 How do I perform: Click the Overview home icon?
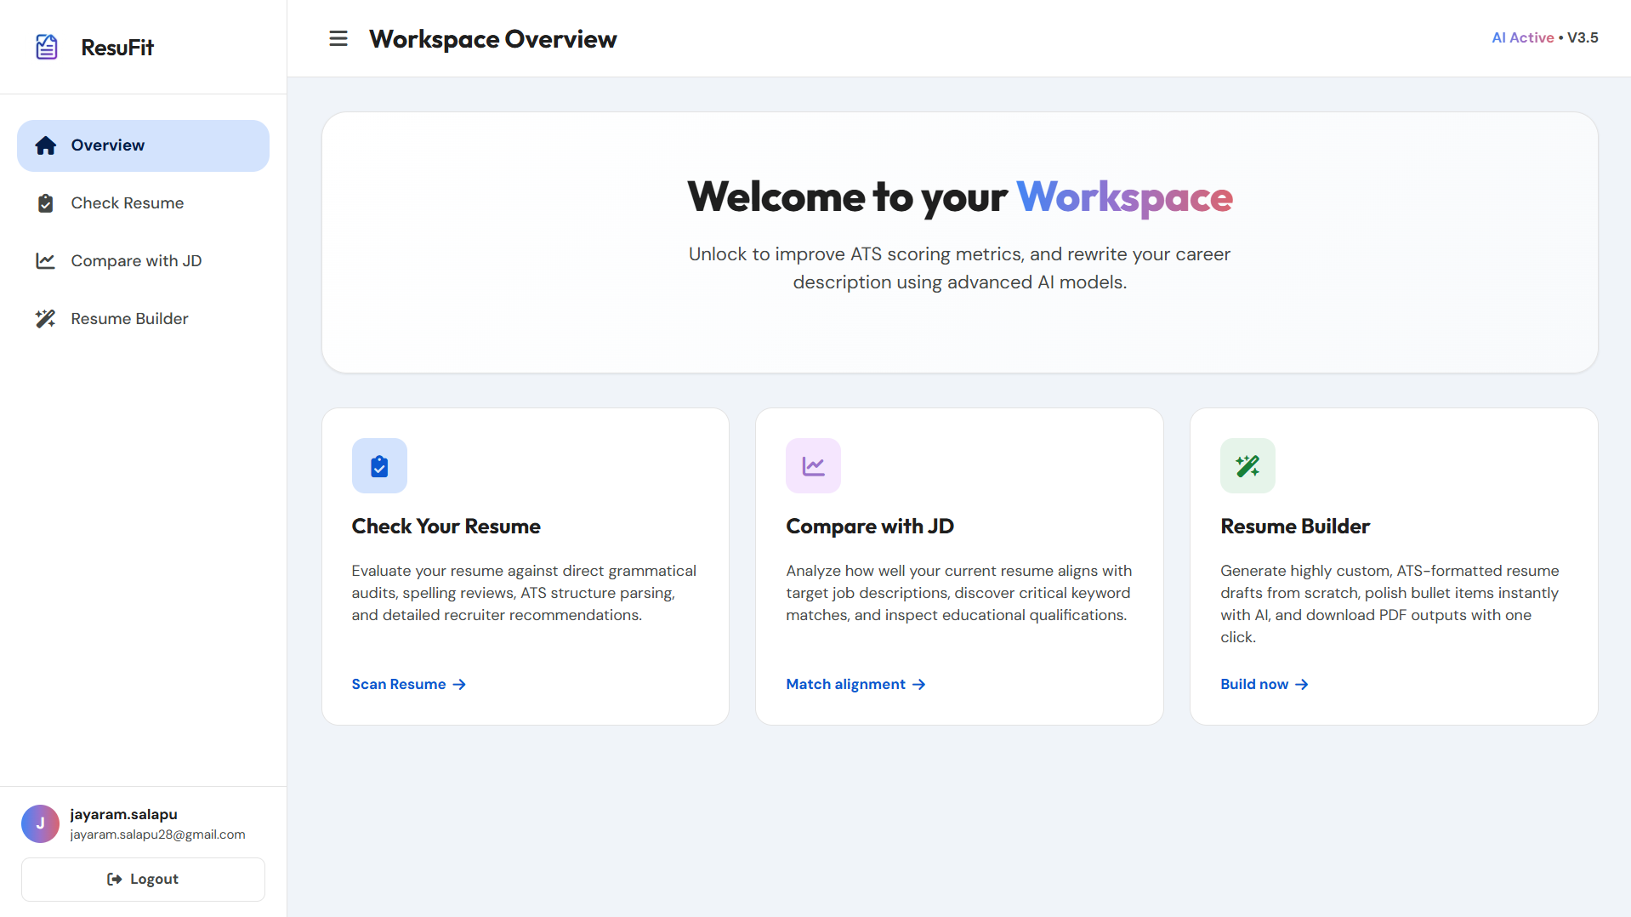[x=46, y=145]
